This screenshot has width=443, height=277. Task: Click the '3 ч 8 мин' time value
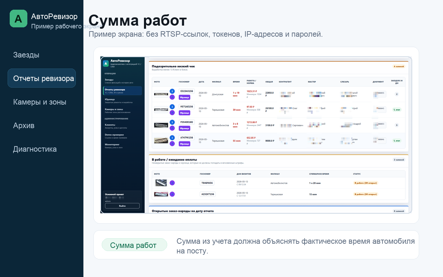click(236, 125)
